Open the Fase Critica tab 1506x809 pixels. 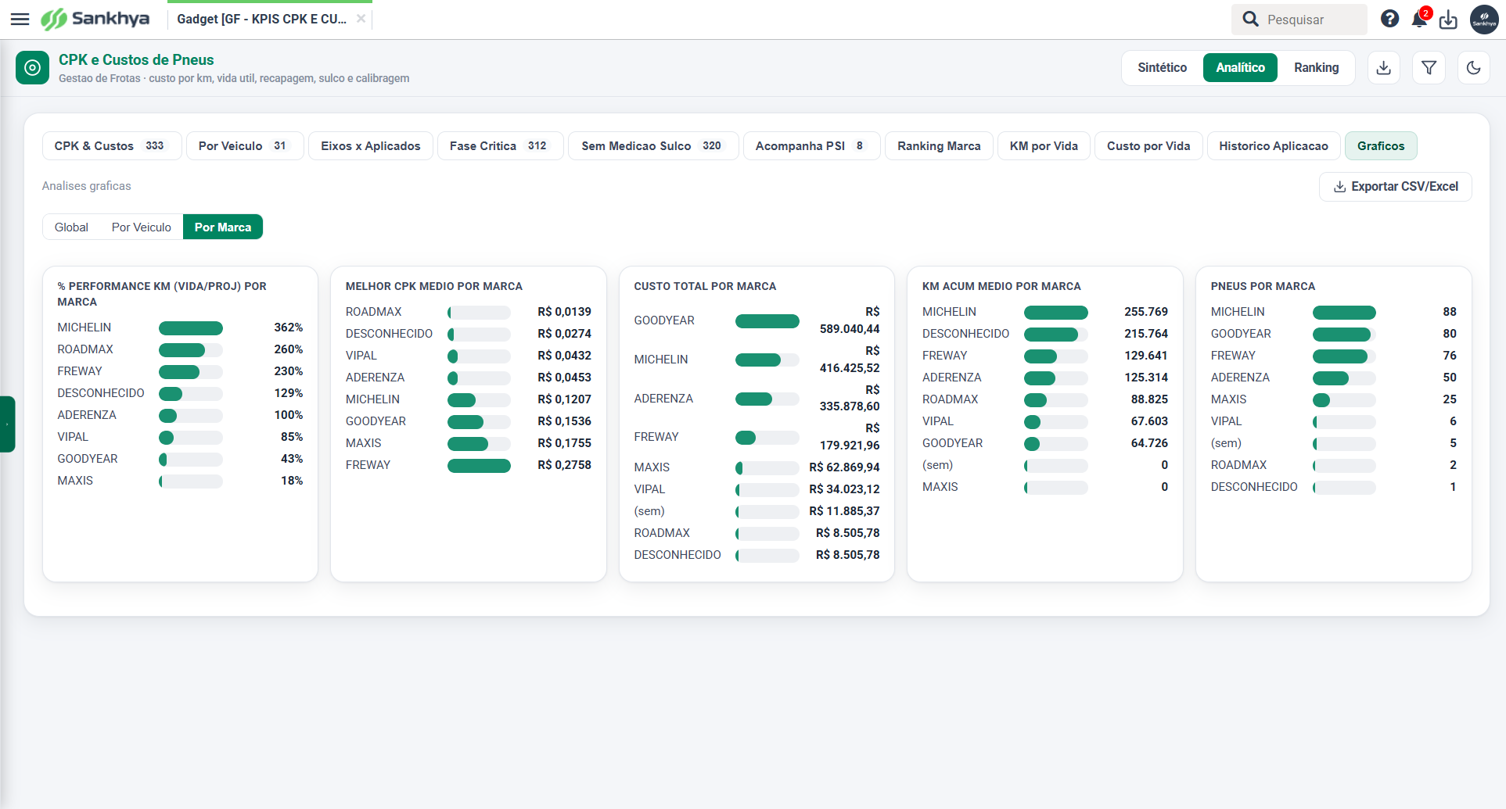500,146
